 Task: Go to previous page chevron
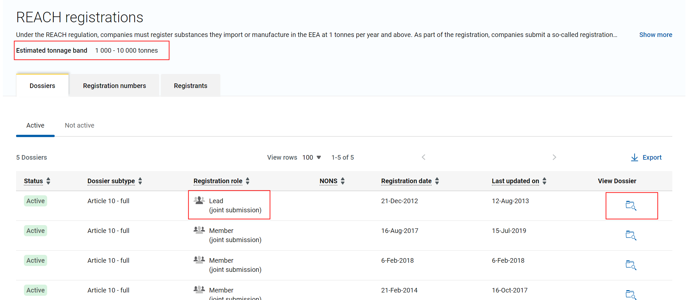423,157
